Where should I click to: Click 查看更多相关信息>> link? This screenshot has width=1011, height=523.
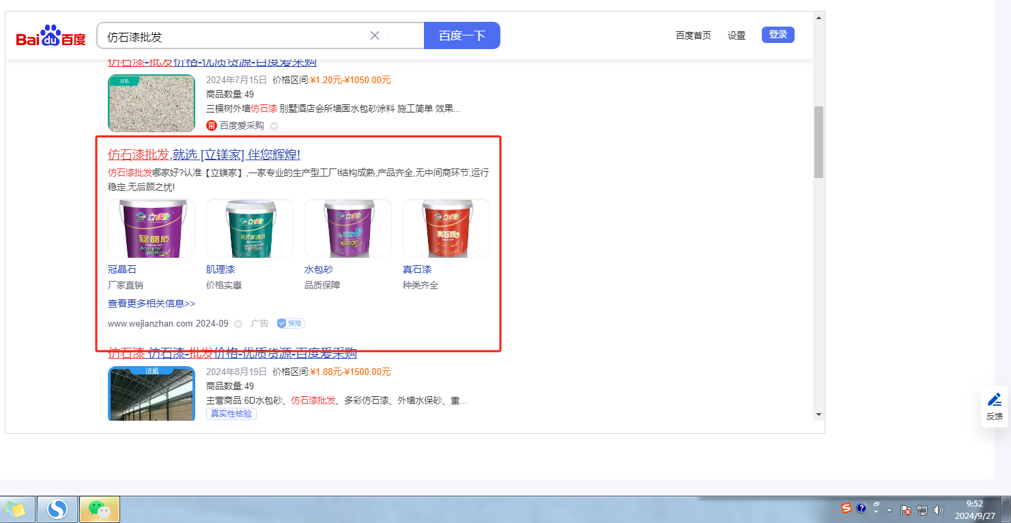[152, 303]
